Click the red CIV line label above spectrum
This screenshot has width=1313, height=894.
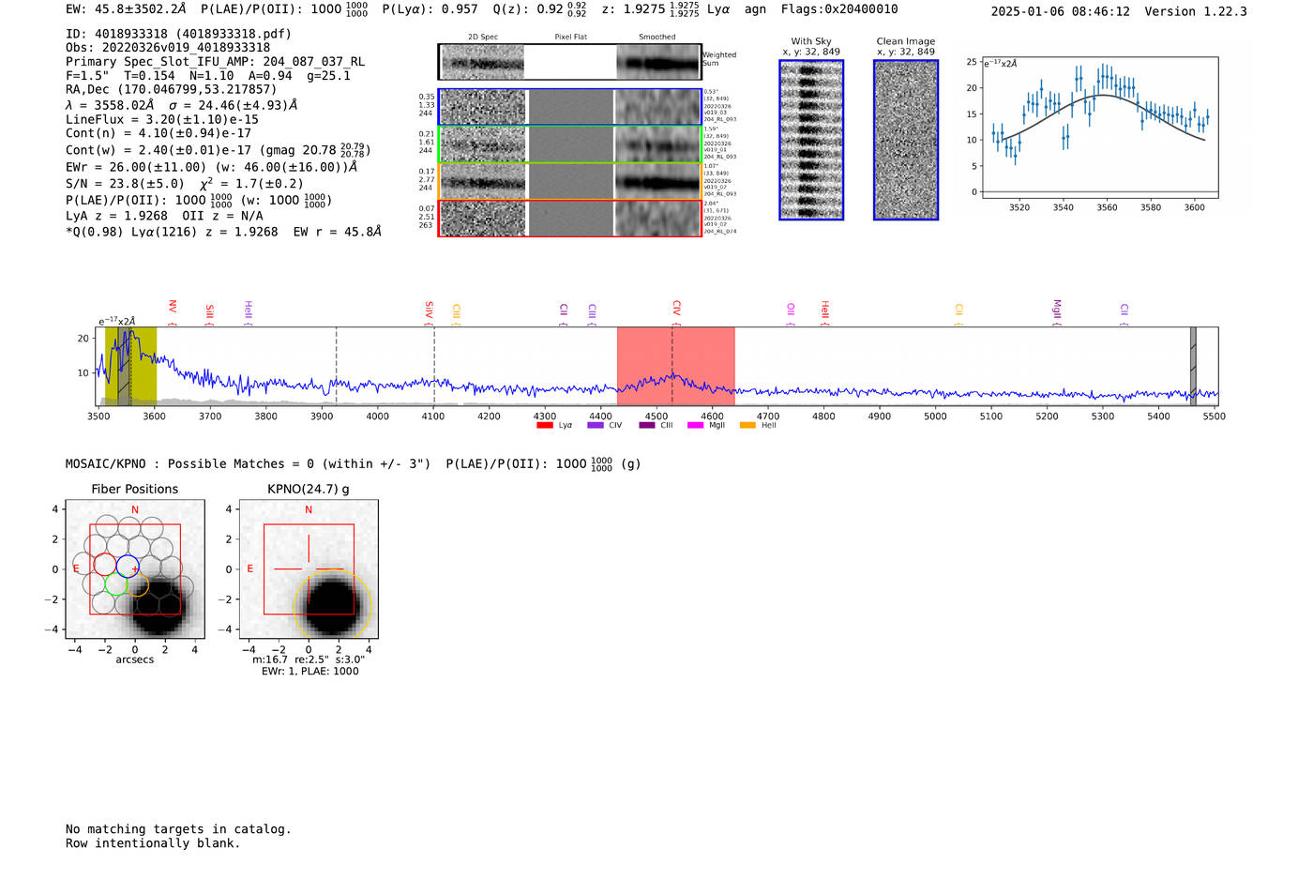tap(676, 310)
